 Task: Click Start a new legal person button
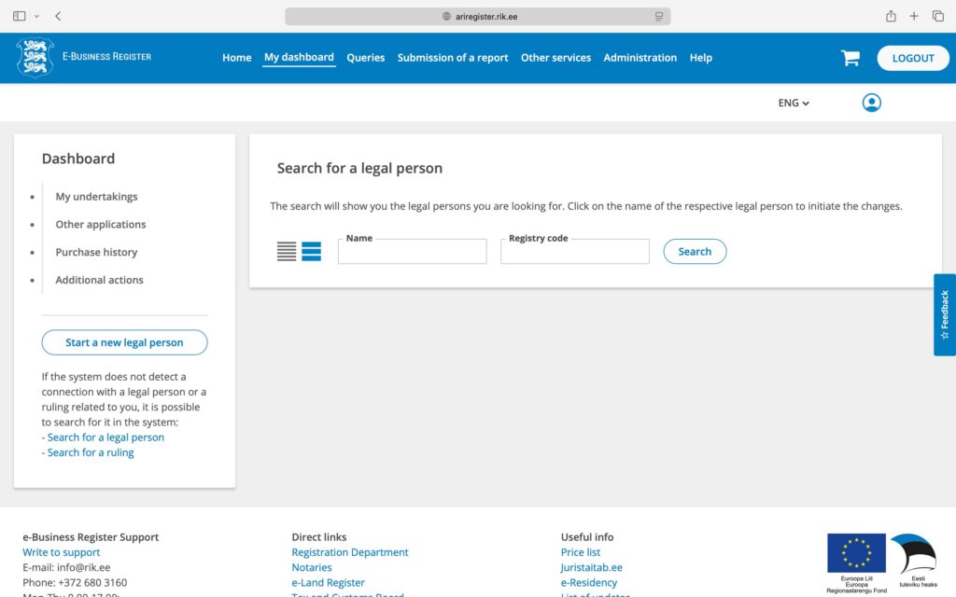[124, 342]
